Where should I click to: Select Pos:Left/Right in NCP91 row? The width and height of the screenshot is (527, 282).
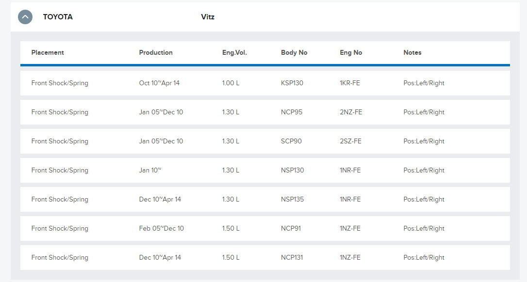pyautogui.click(x=424, y=229)
